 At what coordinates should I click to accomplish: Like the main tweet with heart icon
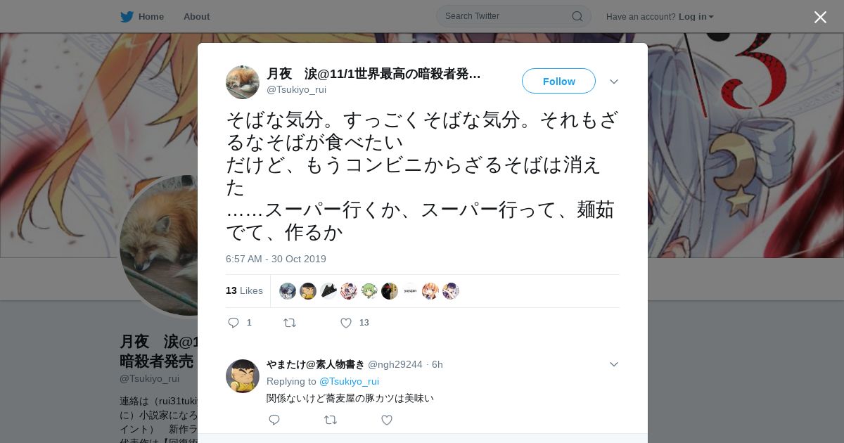[x=345, y=323]
